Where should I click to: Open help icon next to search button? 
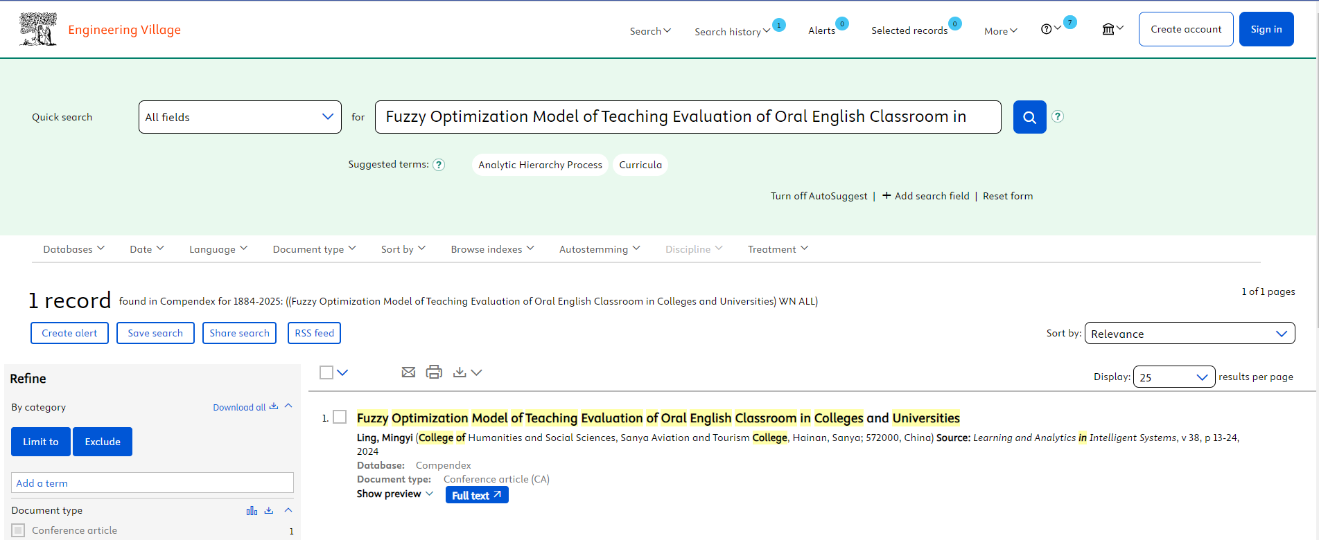click(x=1057, y=116)
